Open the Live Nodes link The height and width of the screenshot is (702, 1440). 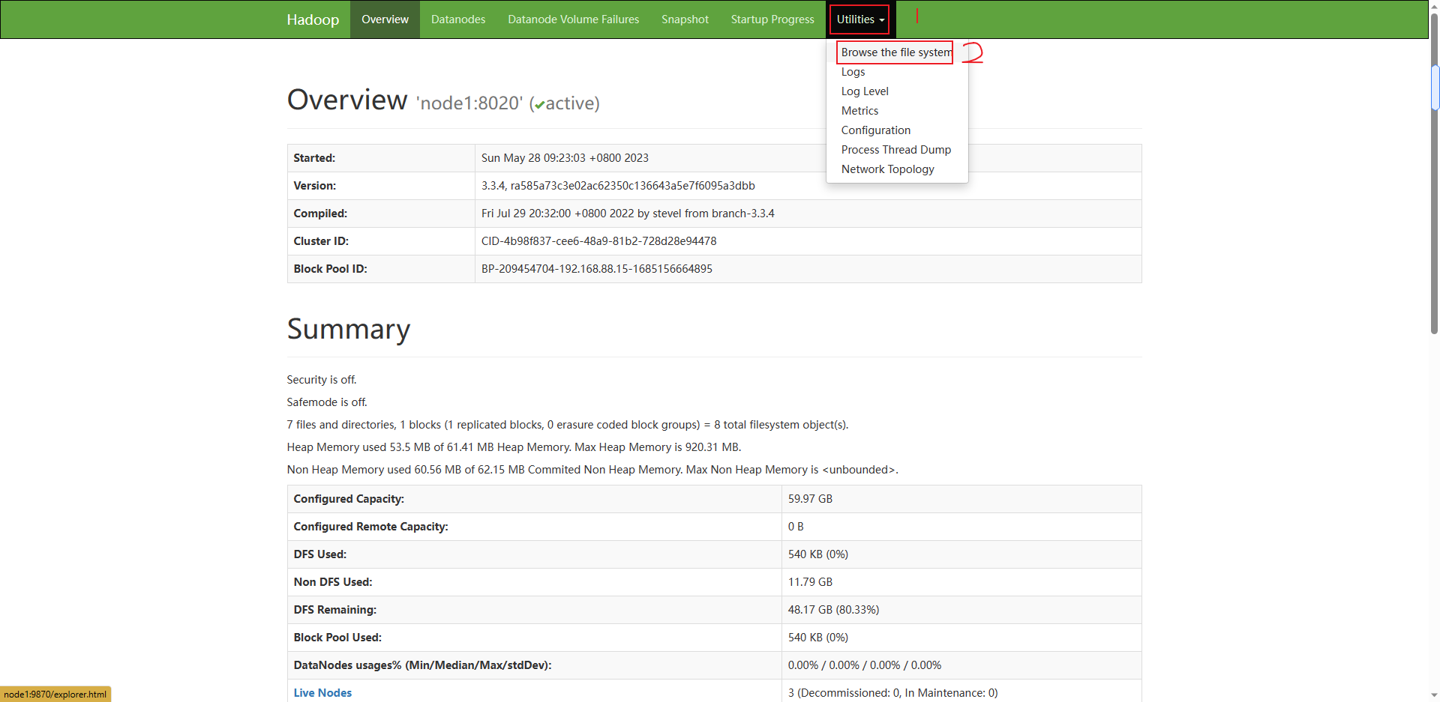[x=322, y=693]
